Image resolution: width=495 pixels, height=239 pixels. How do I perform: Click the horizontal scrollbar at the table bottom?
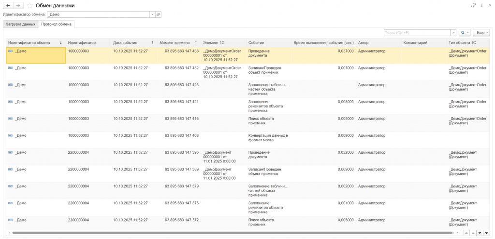232,233
